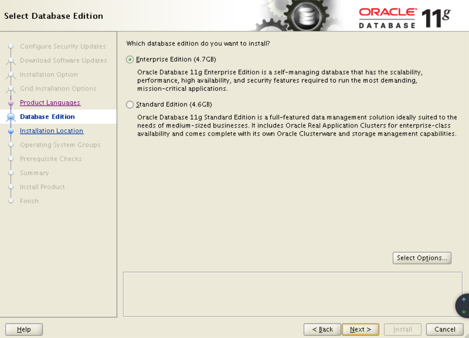Viewport: 469px width, 338px height.
Task: Click the disabled Install button
Action: [402, 330]
